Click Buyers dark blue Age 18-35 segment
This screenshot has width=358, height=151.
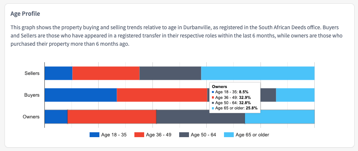tap(81, 95)
